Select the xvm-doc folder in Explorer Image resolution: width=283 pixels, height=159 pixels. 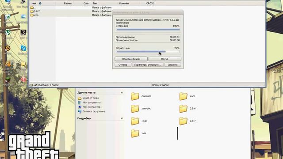coord(141,109)
